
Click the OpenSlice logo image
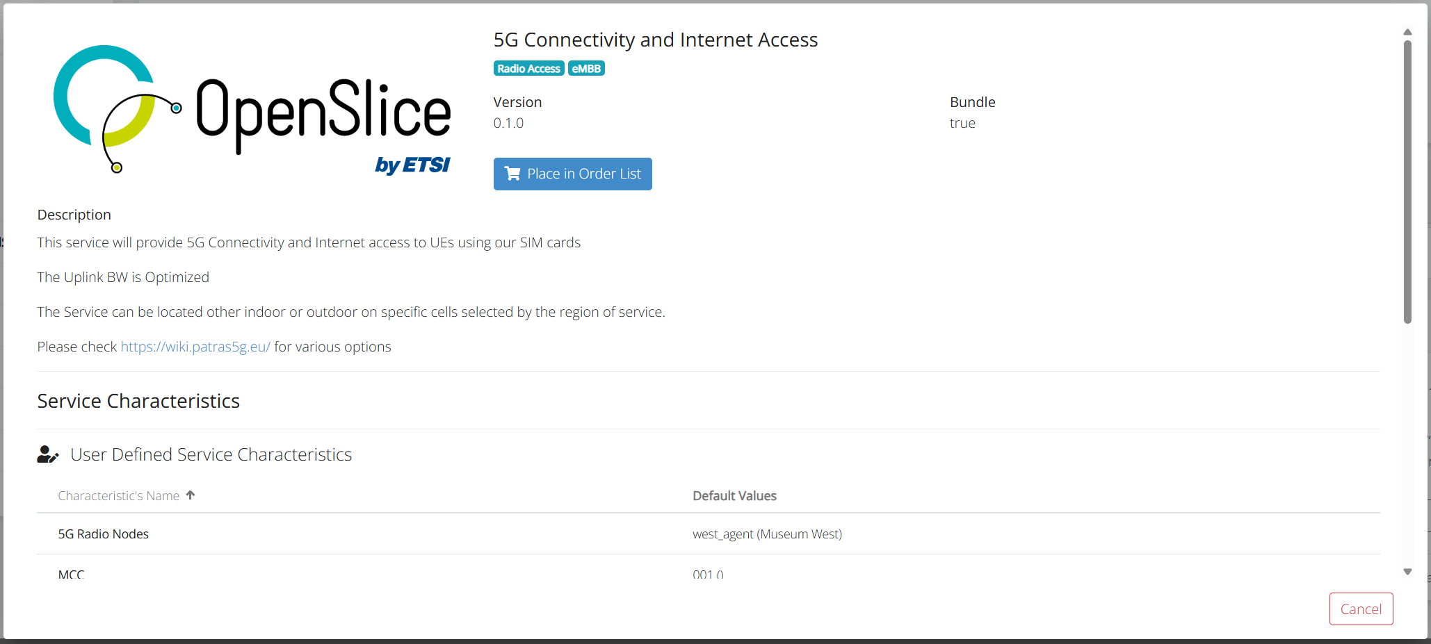[252, 110]
